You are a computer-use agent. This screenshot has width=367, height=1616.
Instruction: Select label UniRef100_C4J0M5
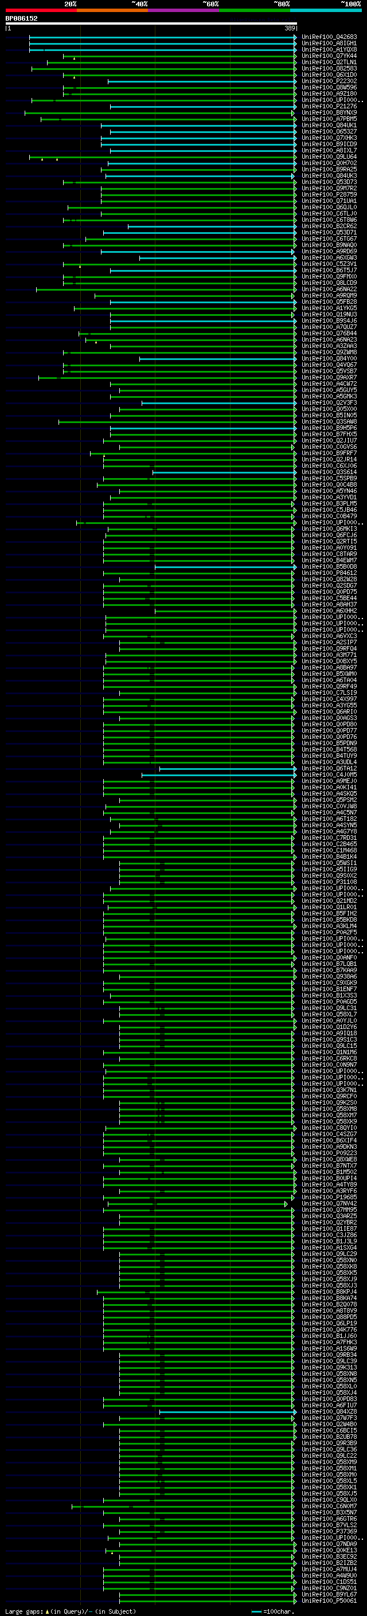tap(329, 775)
